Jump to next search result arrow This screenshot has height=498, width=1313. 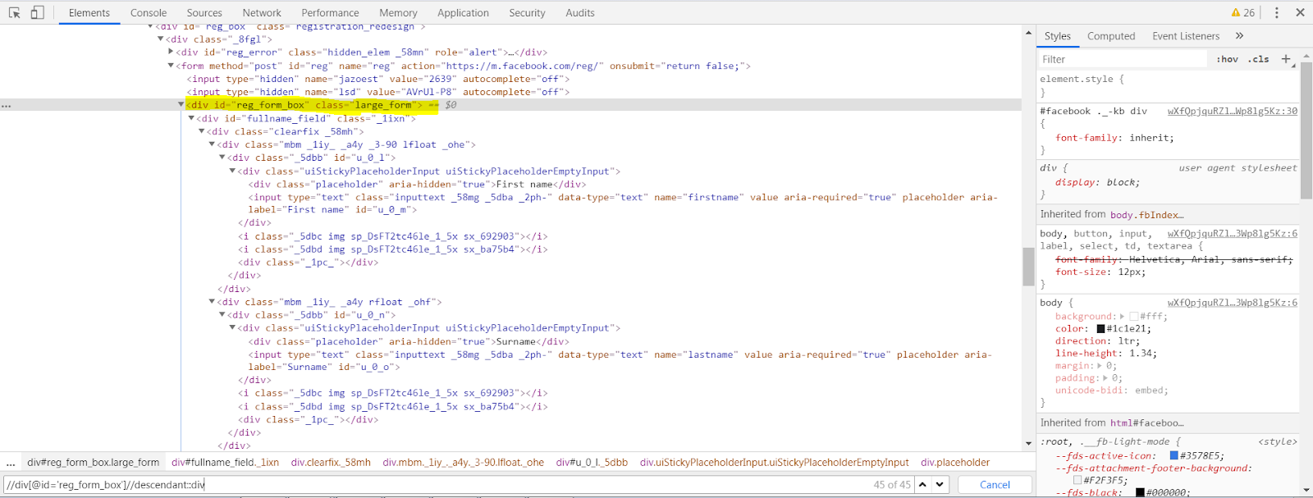tap(940, 485)
